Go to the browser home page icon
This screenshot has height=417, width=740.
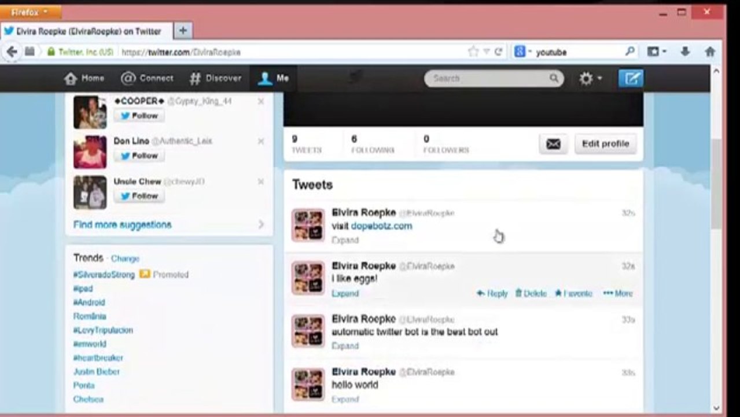[710, 52]
